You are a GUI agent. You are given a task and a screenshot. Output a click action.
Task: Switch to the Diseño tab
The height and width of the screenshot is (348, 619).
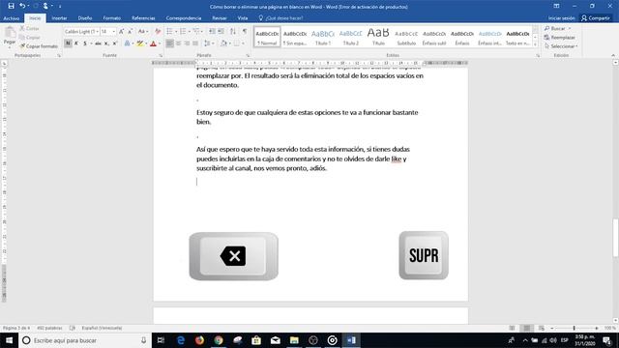[85, 18]
